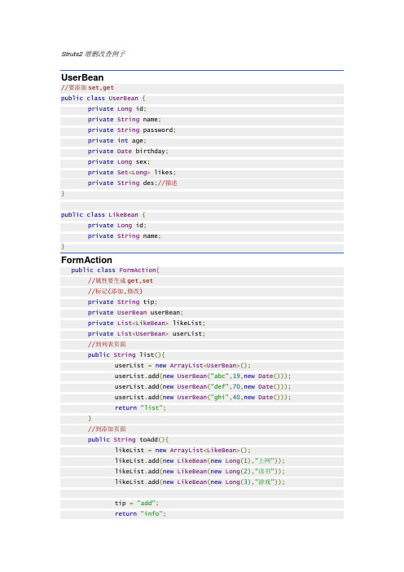This screenshot has width=404, height=572.
Task: Click the LikeBean line 'private Long id;'
Action: pyautogui.click(x=117, y=225)
